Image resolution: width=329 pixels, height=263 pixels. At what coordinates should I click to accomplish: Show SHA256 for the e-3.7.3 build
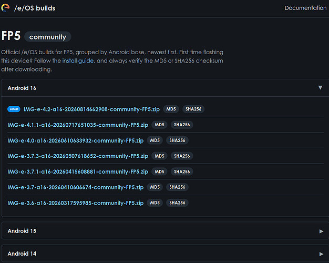[182, 156]
